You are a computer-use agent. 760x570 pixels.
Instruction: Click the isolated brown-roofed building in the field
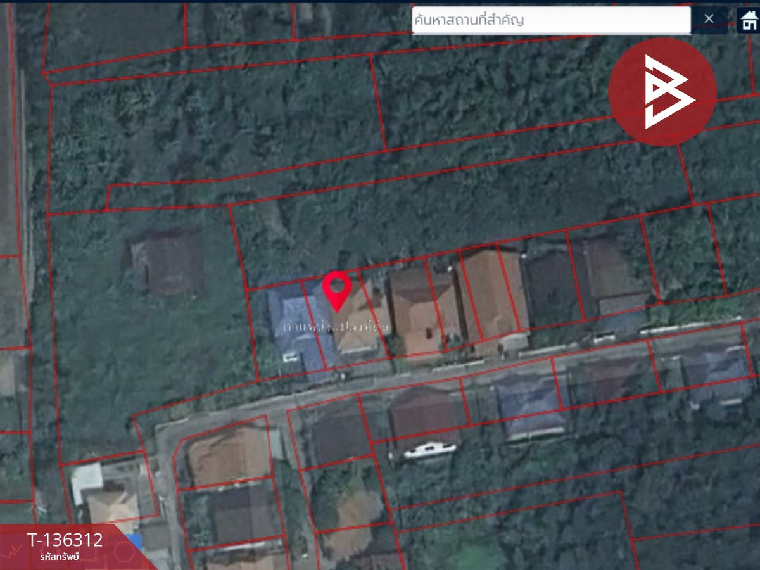click(x=166, y=260)
